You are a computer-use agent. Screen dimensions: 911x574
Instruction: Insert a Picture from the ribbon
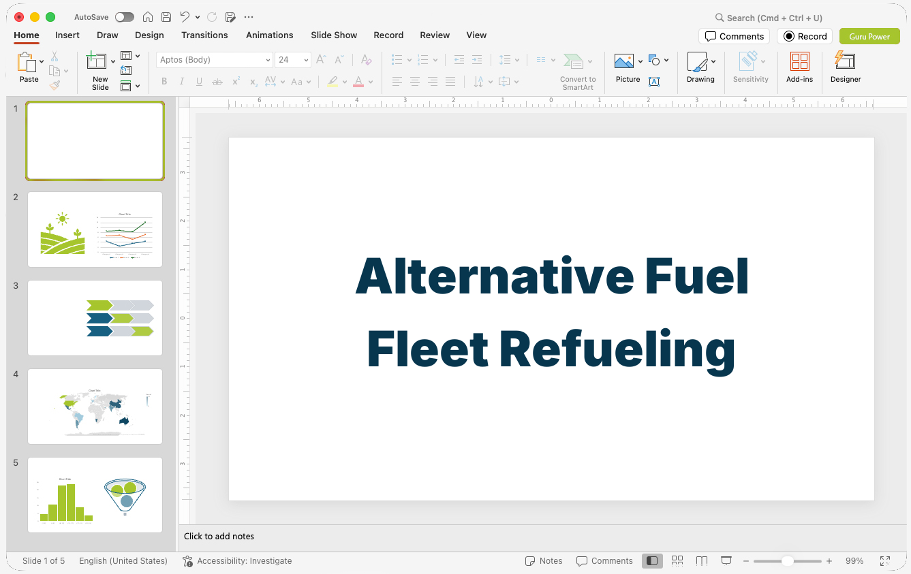[x=624, y=61]
